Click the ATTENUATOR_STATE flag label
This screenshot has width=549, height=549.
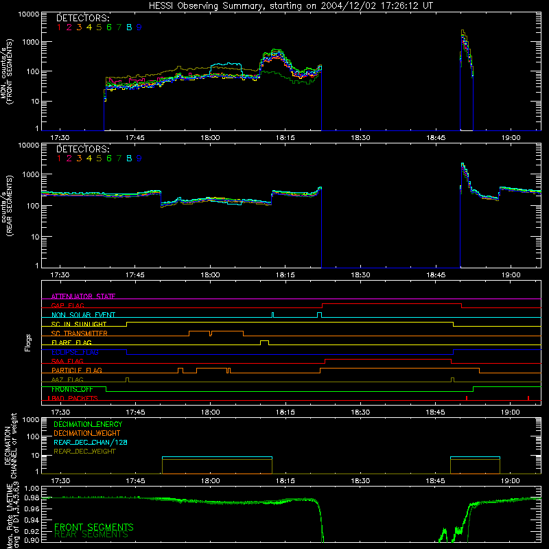(x=83, y=296)
